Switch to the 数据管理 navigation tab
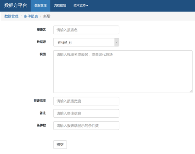The height and width of the screenshot is (154, 195). [x=41, y=6]
